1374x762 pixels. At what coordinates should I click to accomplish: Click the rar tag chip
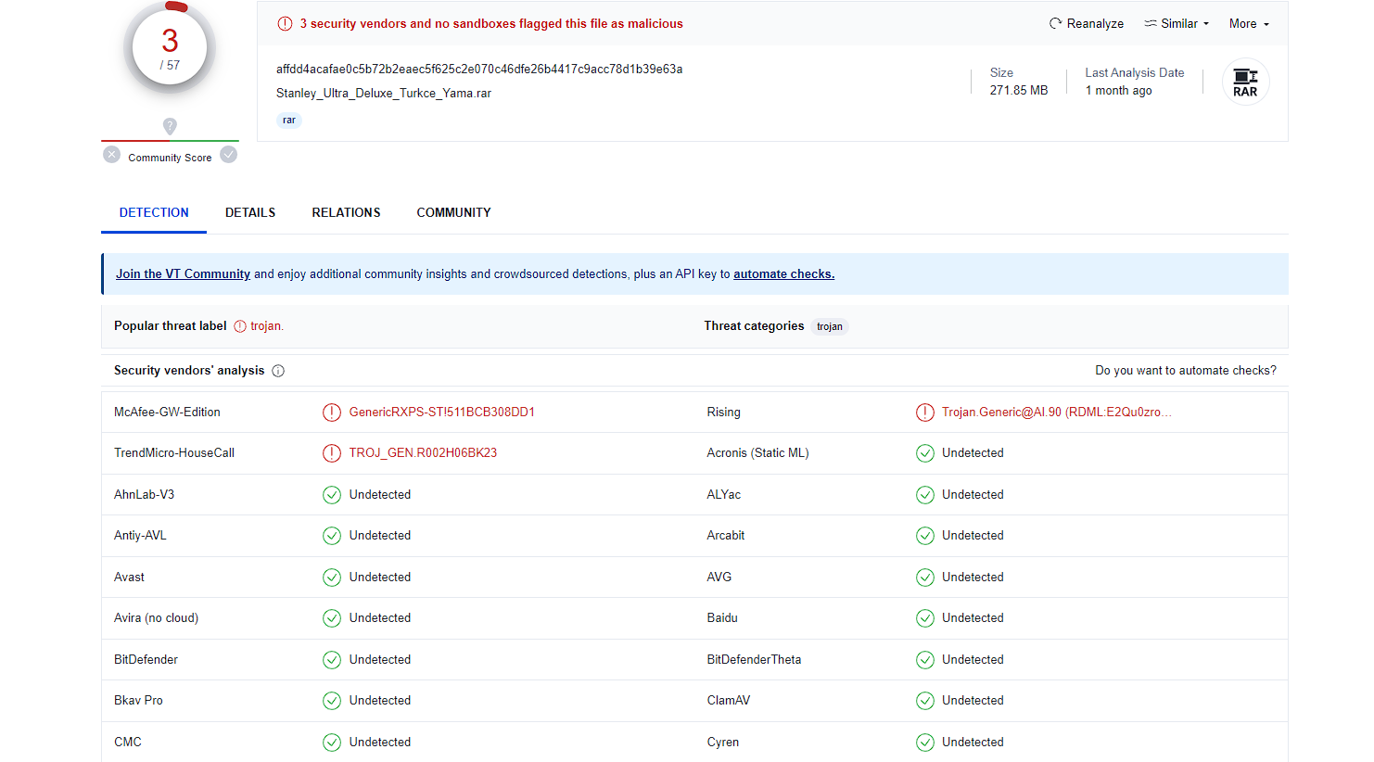click(289, 121)
